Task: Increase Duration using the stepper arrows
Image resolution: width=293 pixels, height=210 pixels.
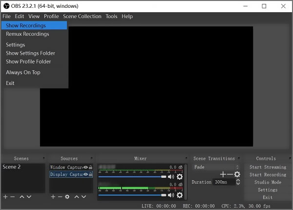Action: coord(238,181)
